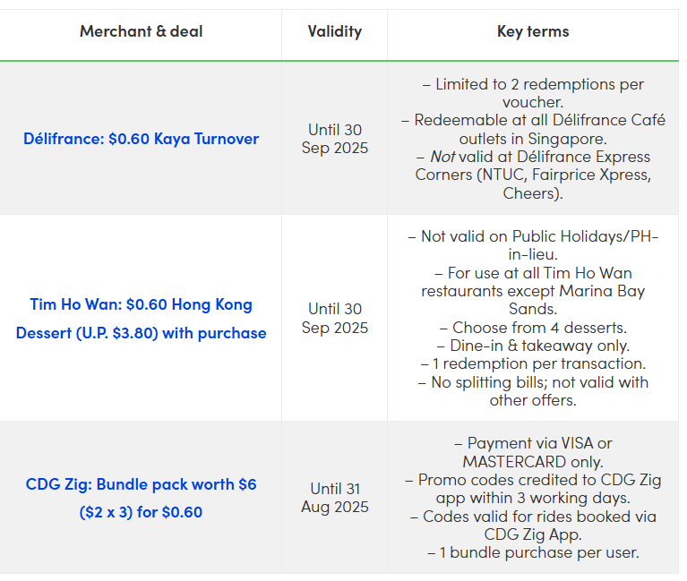
Task: Click the Tim Ho Wan 'Until 30 Sep 2025' validity cell
Action: click(x=334, y=318)
